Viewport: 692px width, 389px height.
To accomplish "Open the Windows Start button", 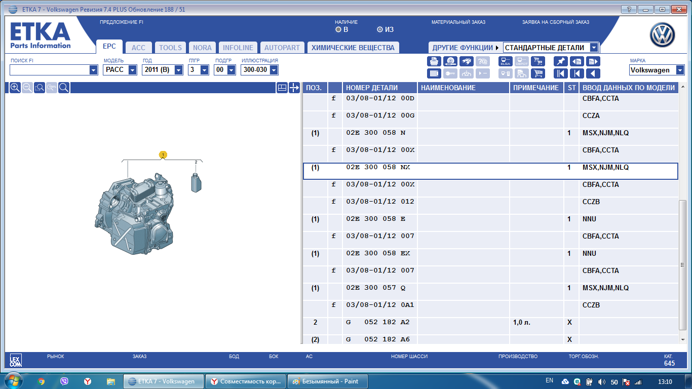I will 12,381.
